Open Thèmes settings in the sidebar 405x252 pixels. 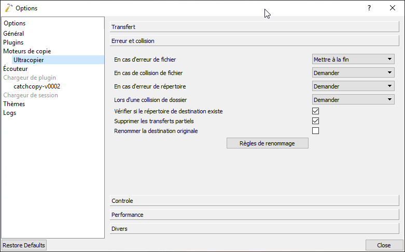click(x=14, y=104)
